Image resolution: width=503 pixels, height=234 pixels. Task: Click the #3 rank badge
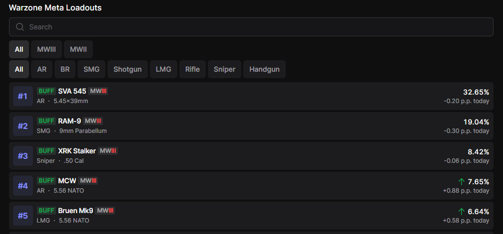point(23,156)
